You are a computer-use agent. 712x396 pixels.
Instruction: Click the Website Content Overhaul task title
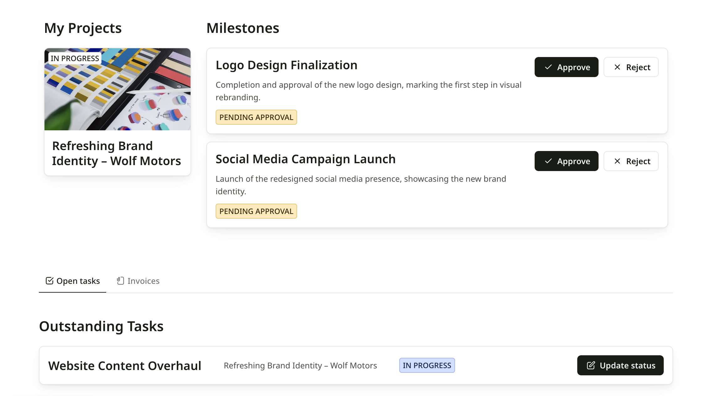coord(125,366)
